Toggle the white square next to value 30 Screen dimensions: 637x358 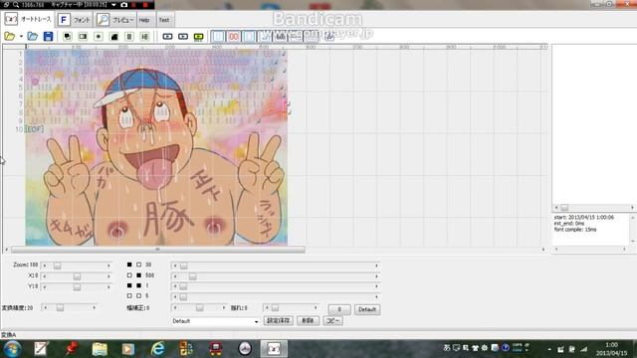tap(139, 265)
